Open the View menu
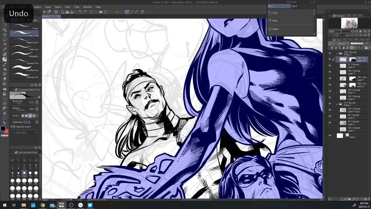371x209 pixels. 68,7
